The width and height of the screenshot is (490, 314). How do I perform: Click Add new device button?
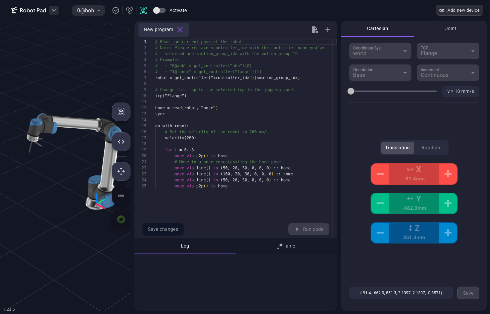pos(459,10)
